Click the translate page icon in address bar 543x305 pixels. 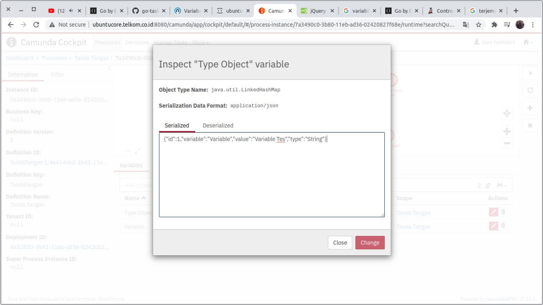point(466,25)
